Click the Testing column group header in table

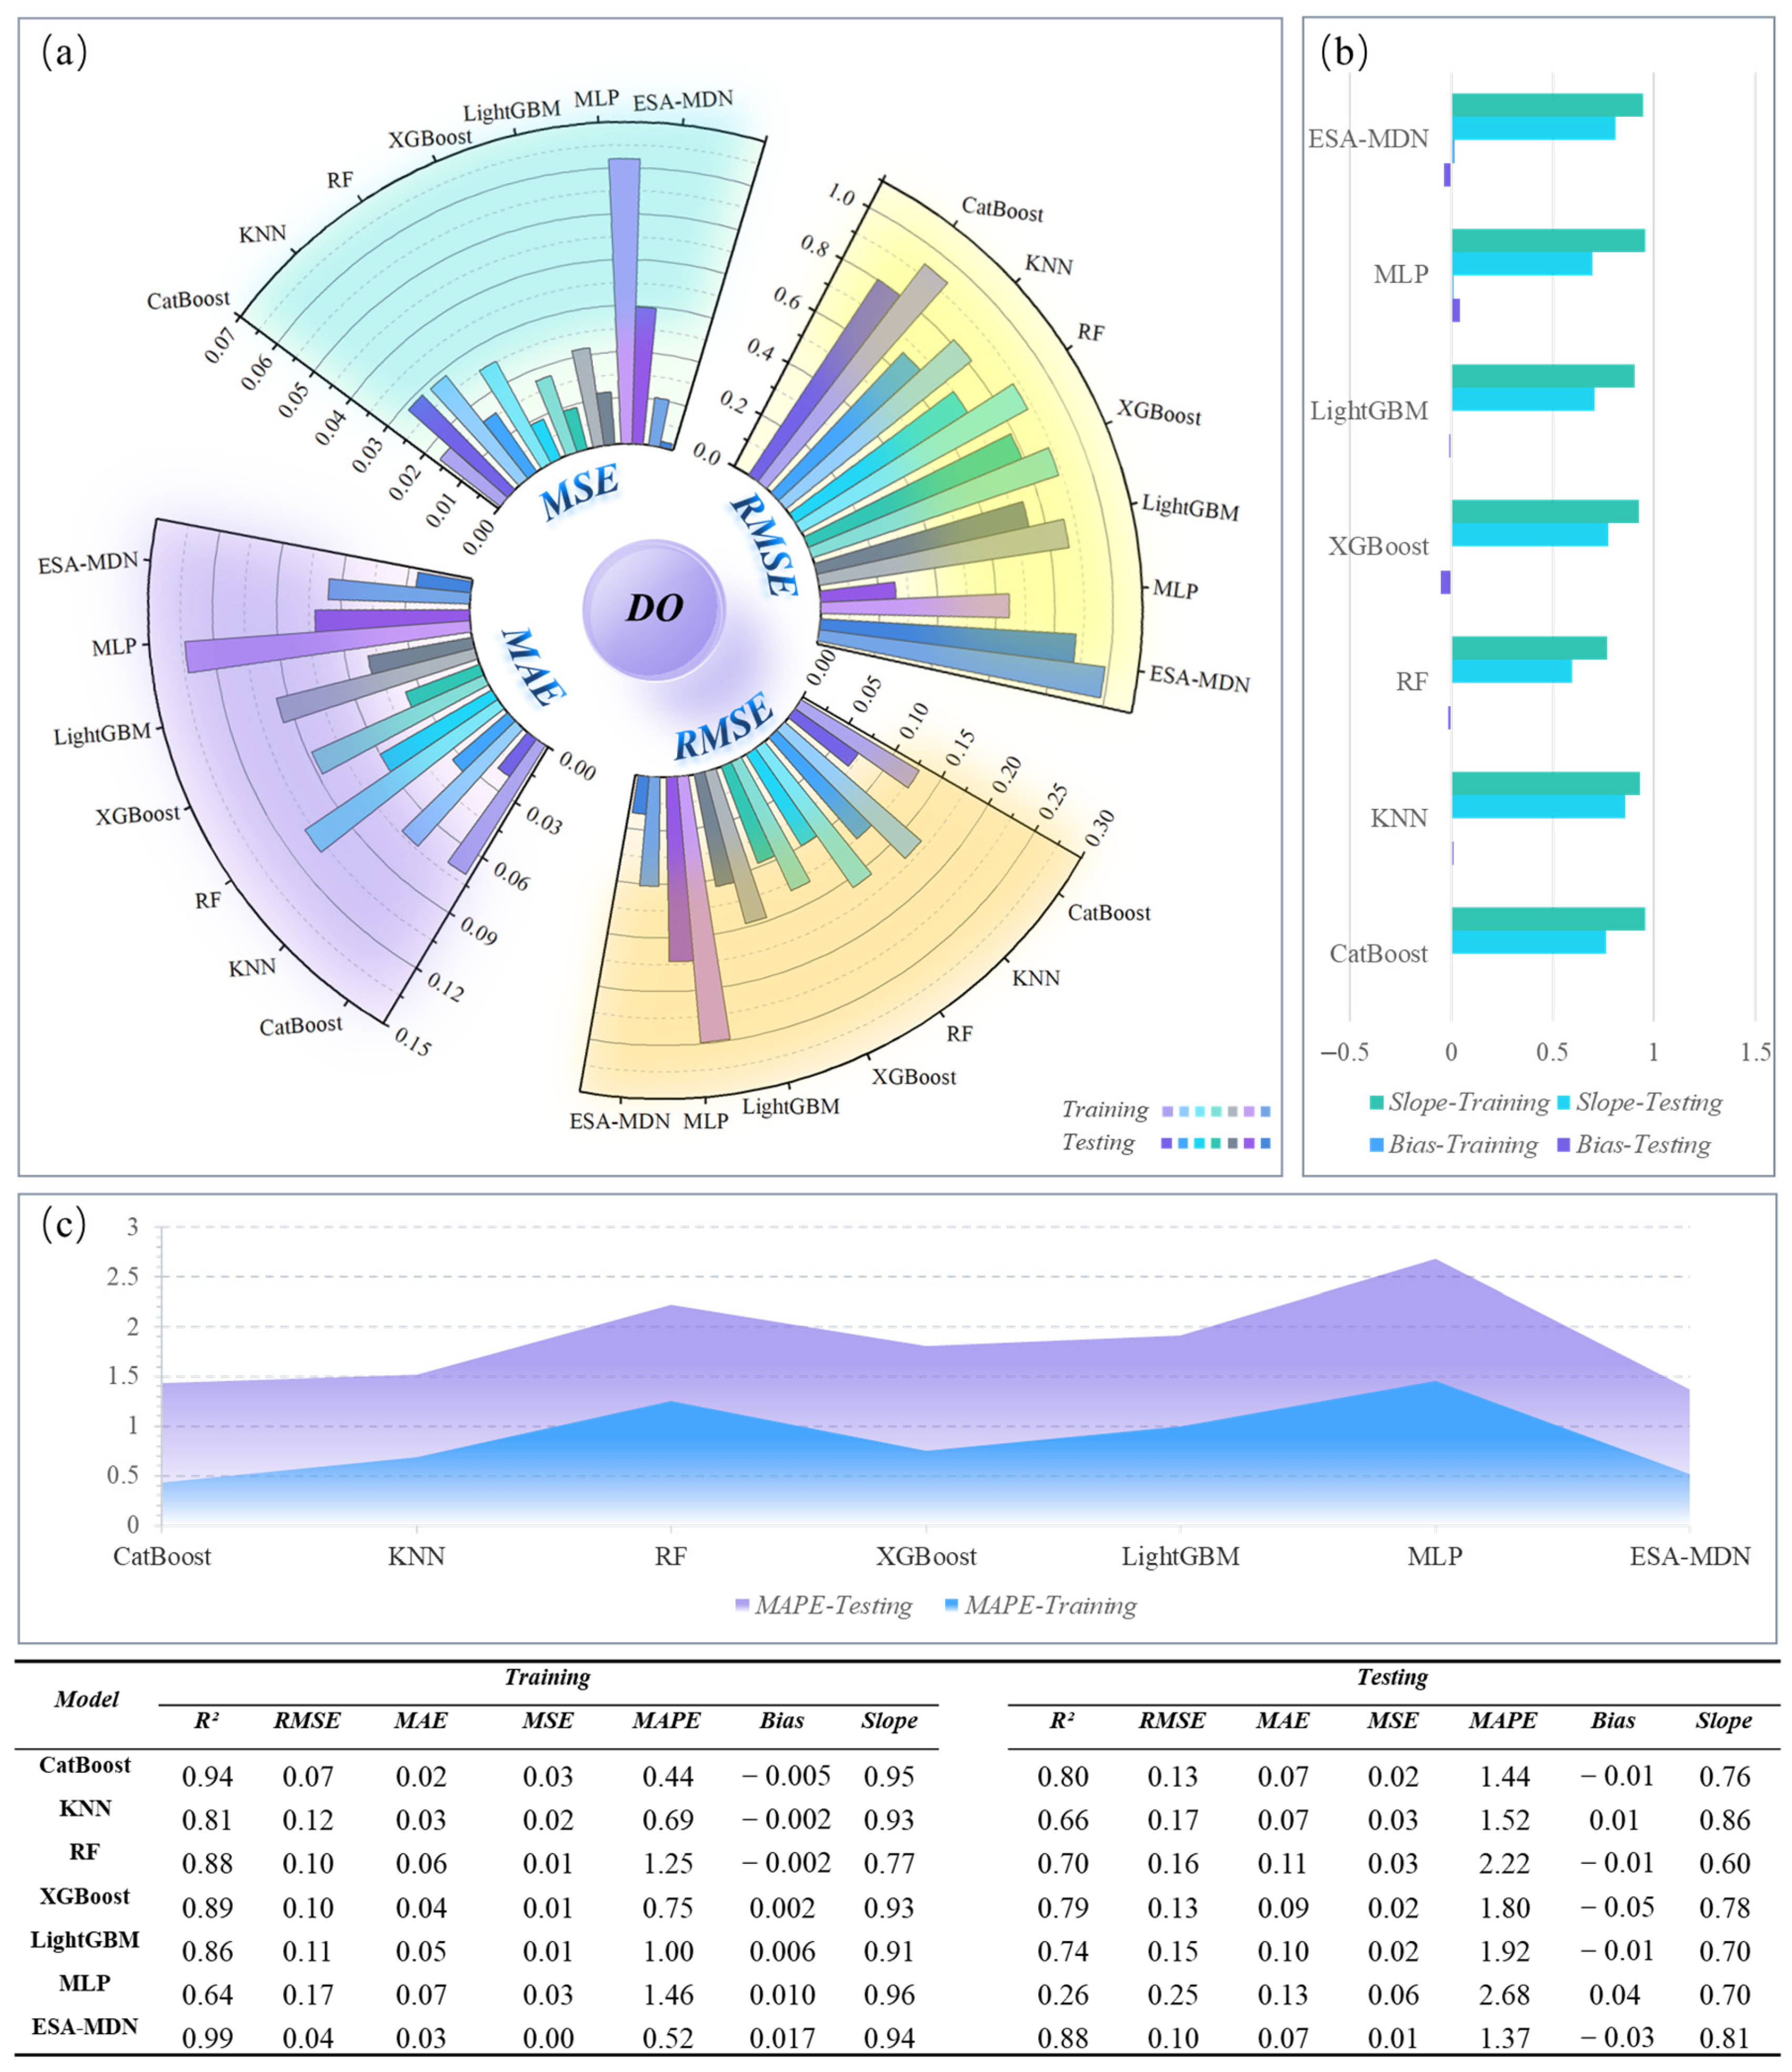1392,1678
